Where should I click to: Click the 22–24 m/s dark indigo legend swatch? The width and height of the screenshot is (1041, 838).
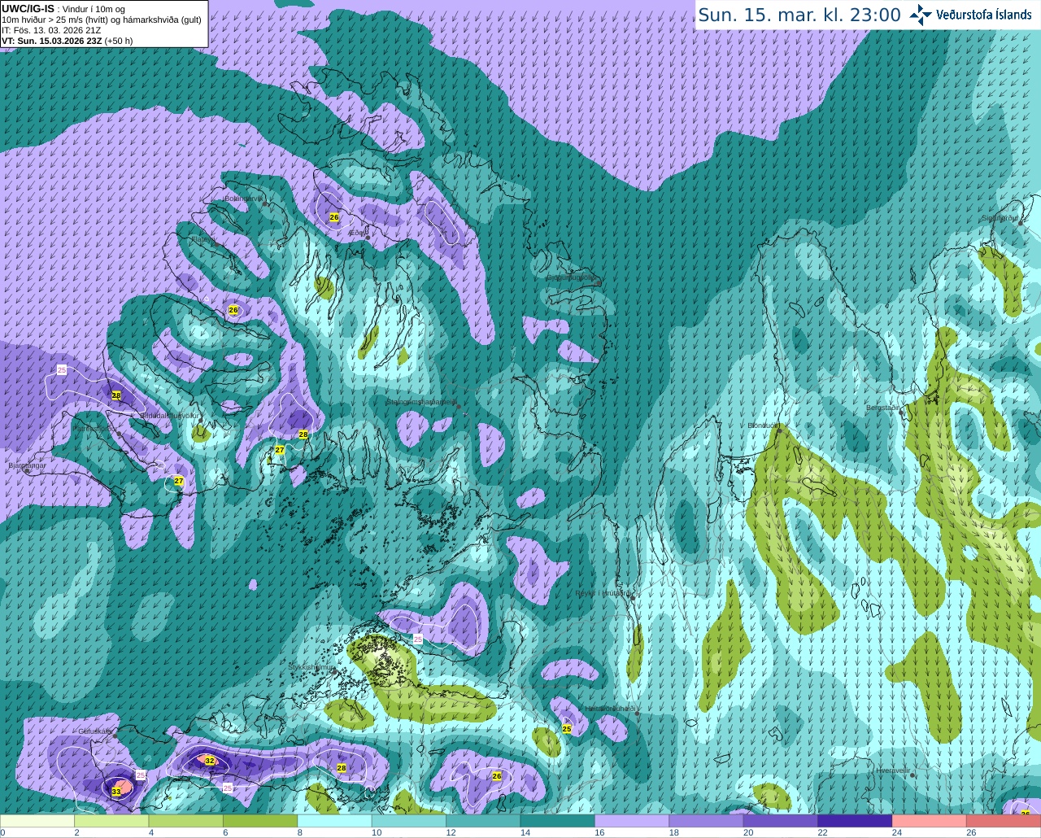[855, 821]
